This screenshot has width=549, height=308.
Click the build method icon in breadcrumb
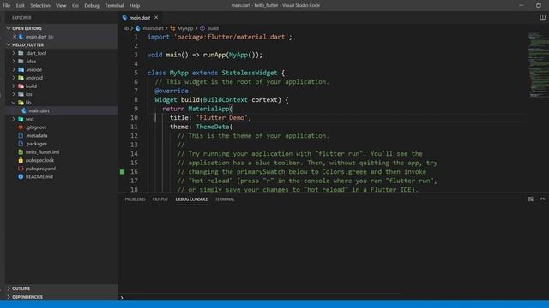[202, 28]
